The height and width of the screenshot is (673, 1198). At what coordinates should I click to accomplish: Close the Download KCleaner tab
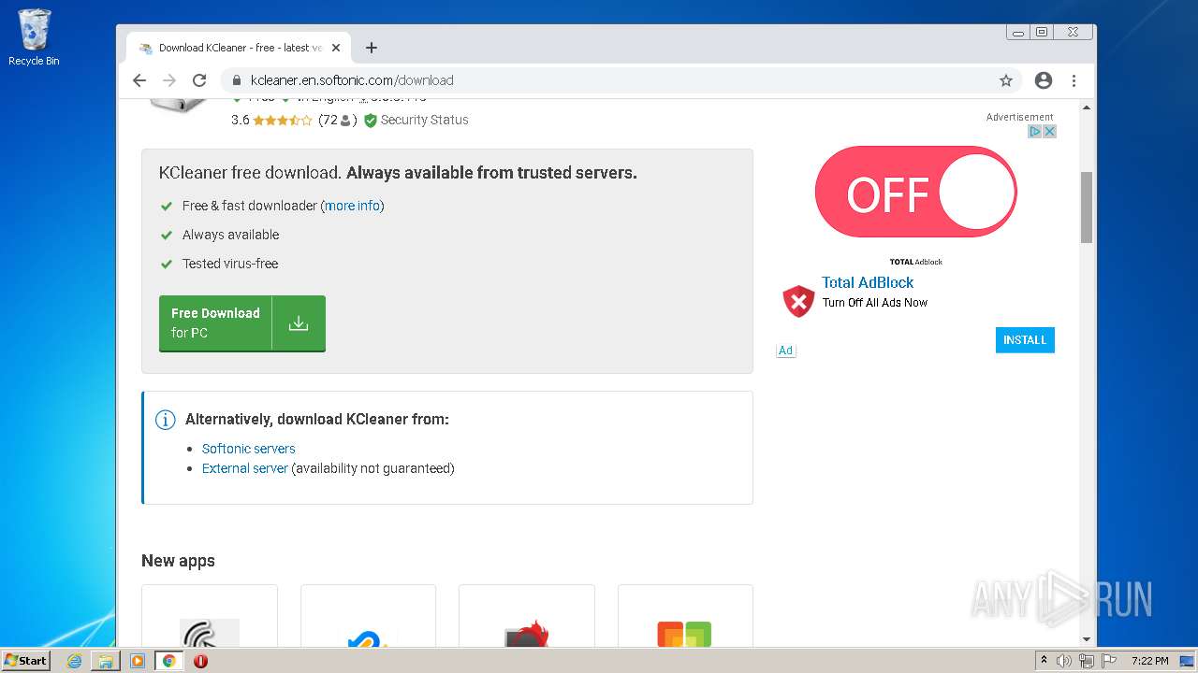coord(336,48)
